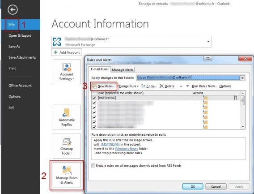The width and height of the screenshot is (254, 194).
Task: Toggle the second rule checkbox below [MSFTNEWS]
Action: [94, 103]
